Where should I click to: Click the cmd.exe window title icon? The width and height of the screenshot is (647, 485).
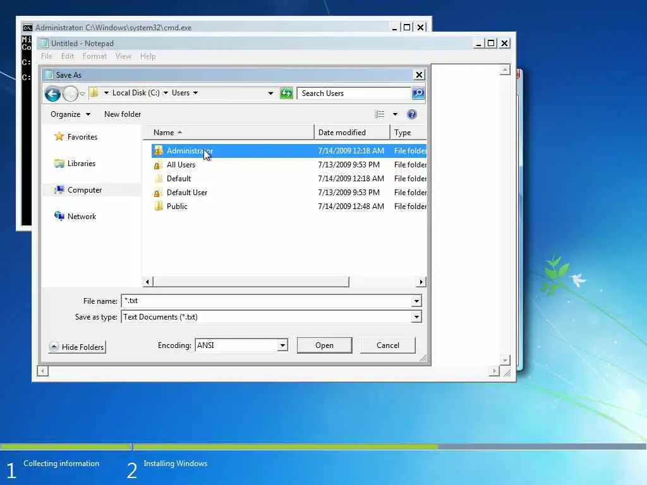coord(27,28)
